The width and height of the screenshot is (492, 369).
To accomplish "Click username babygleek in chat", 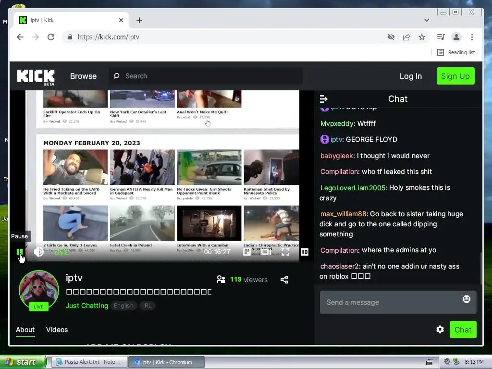I will pos(337,156).
